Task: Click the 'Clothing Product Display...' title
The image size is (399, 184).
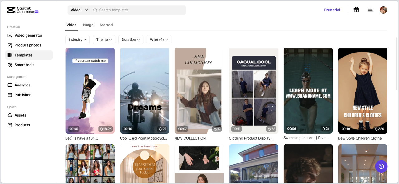Action: coord(251,138)
